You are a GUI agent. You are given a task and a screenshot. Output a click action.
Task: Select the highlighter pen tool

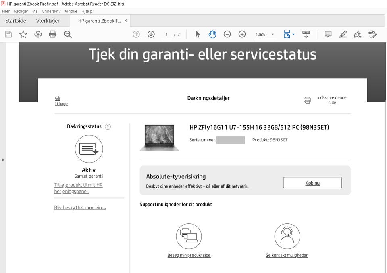click(343, 34)
